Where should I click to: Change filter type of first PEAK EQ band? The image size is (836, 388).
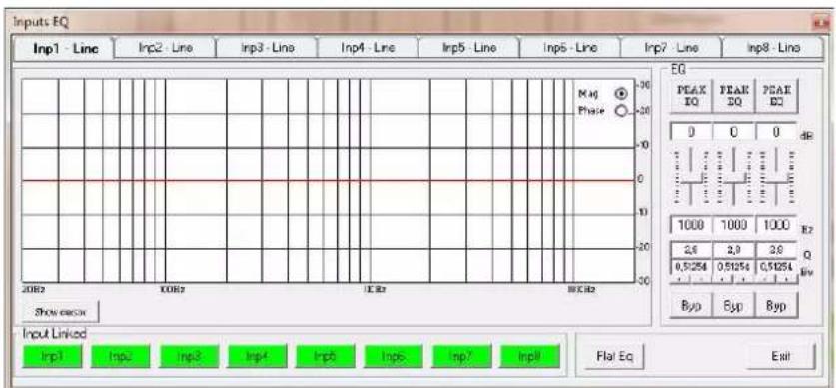691,96
